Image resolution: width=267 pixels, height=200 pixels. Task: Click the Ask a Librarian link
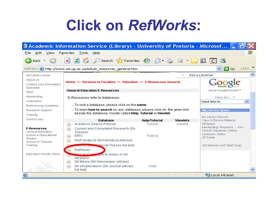pos(201,75)
